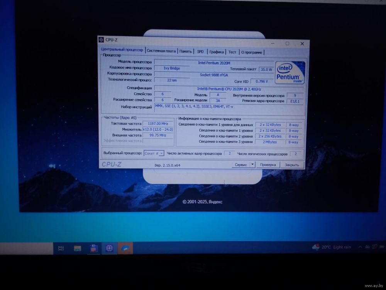Image resolution: width=386 pixels, height=290 pixels.
Task: Click the multiplier x12.0 (12.0 - 24.0) value
Action: pyautogui.click(x=158, y=130)
